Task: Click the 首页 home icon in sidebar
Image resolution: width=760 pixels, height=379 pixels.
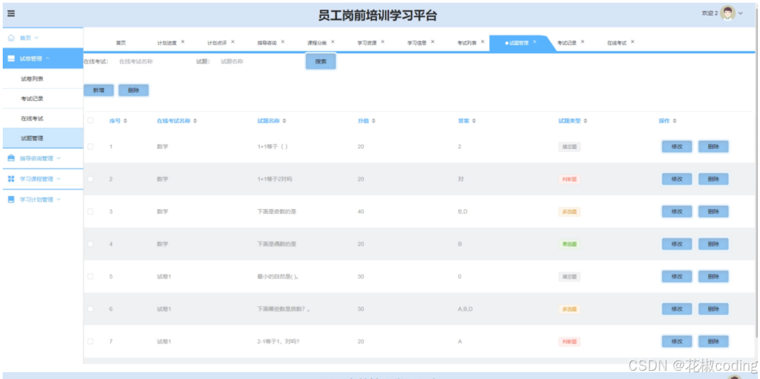Action: coord(11,38)
